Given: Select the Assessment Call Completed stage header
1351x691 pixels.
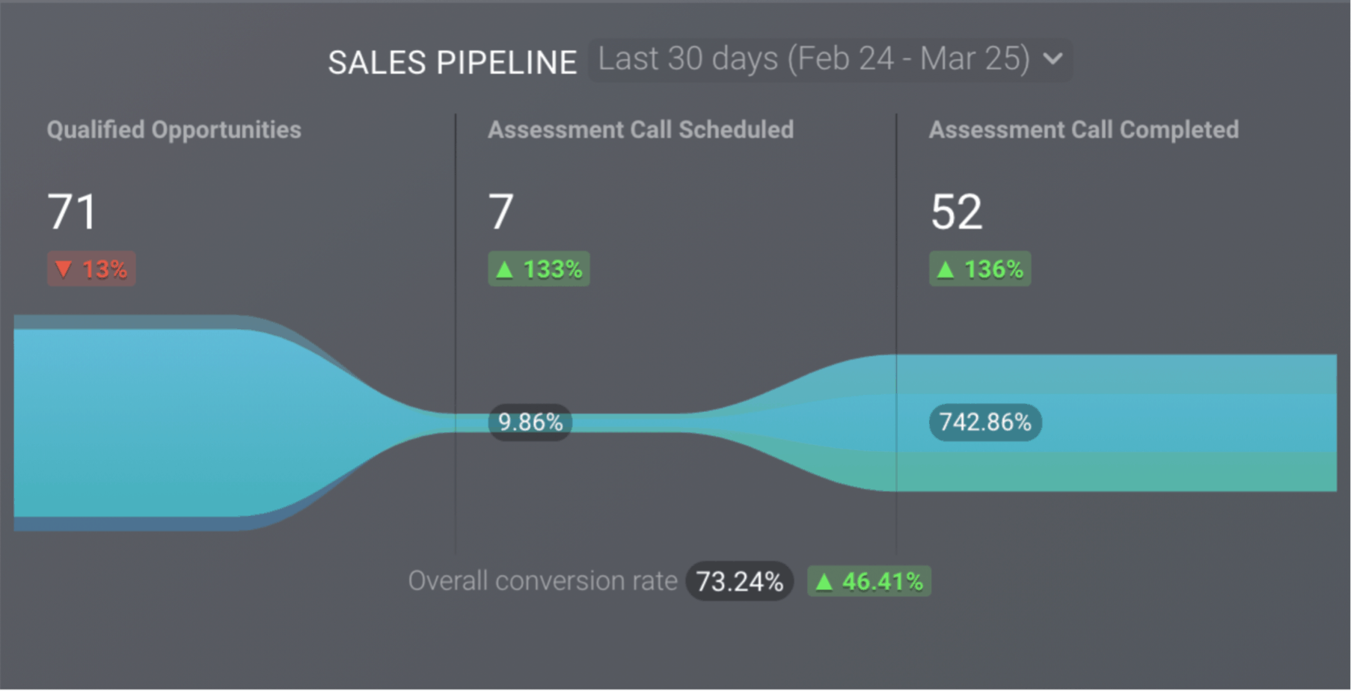Looking at the screenshot, I should pos(1083,130).
